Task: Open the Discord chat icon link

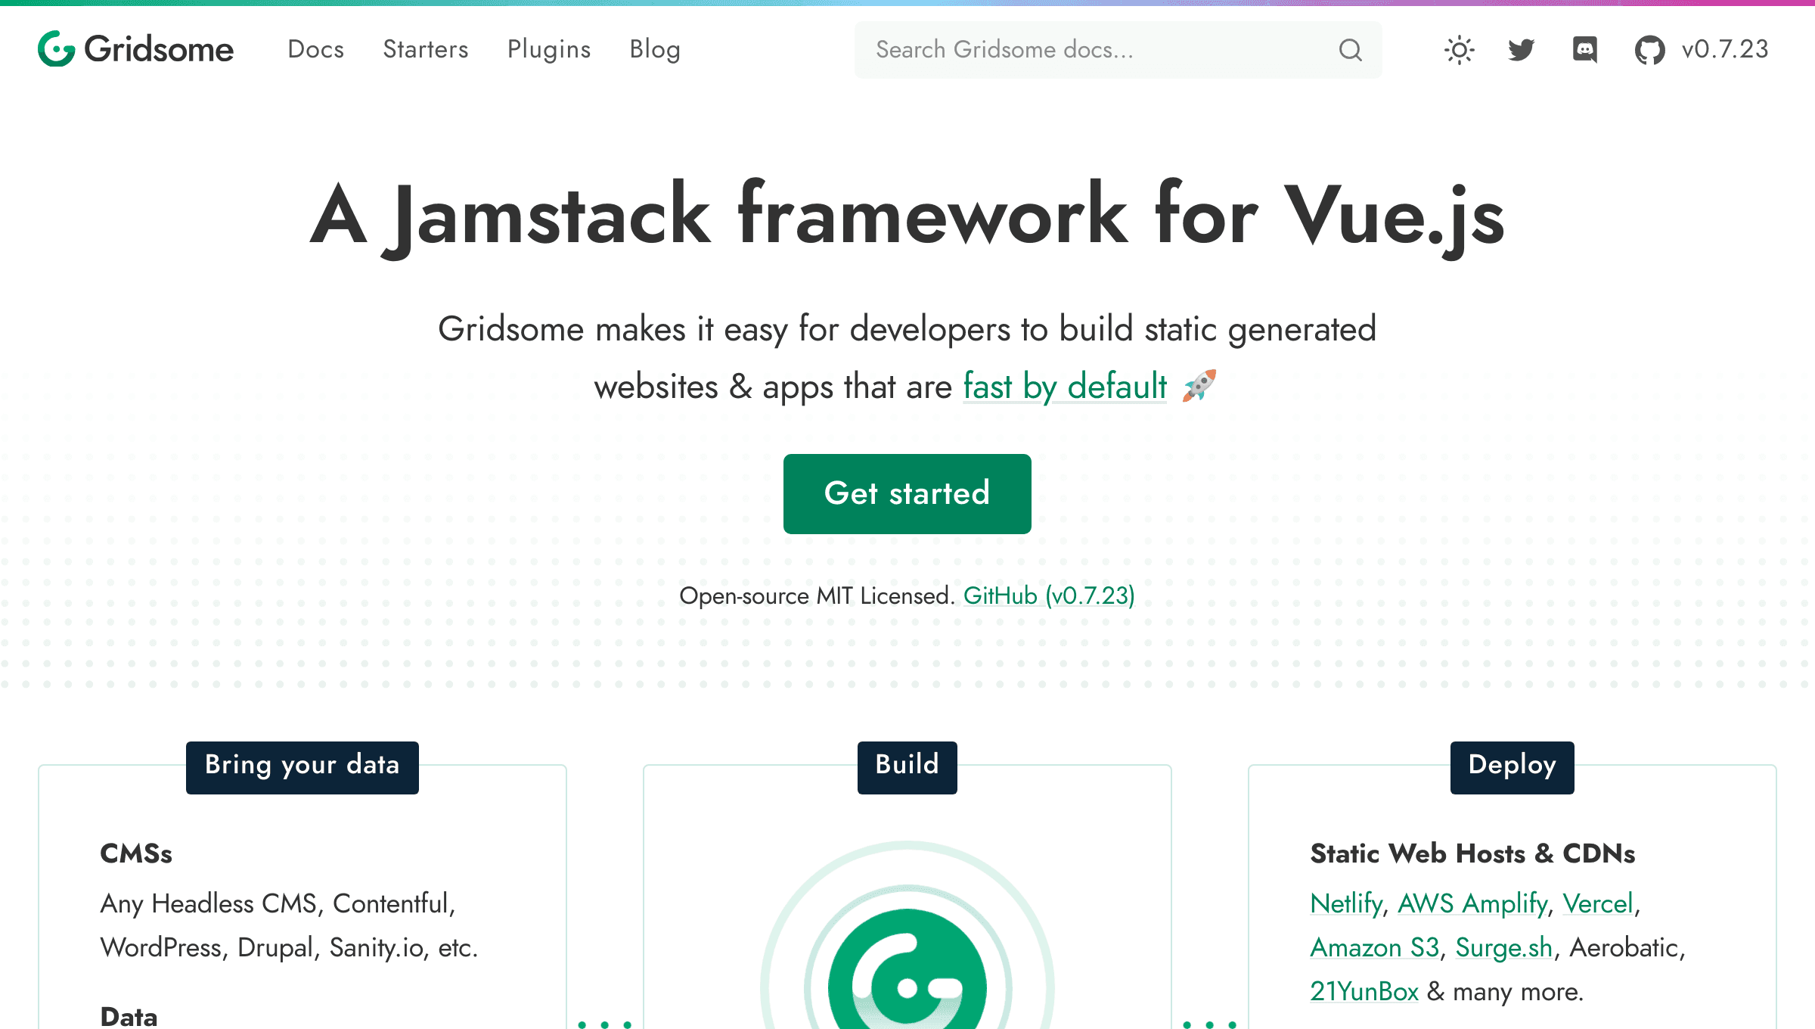Action: (x=1584, y=50)
